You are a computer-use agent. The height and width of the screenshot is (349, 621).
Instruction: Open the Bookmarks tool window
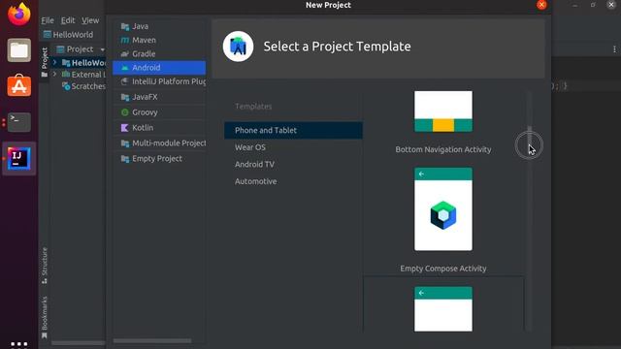(45, 317)
